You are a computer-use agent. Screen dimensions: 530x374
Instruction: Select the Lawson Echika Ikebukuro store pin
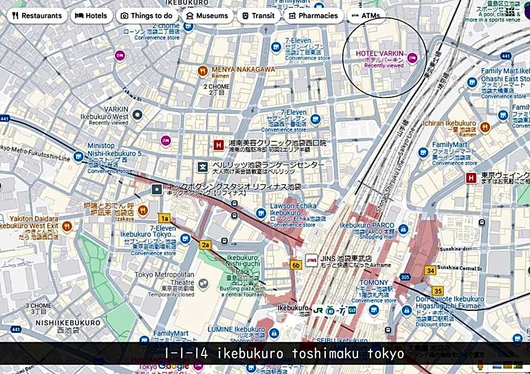[x=260, y=213]
